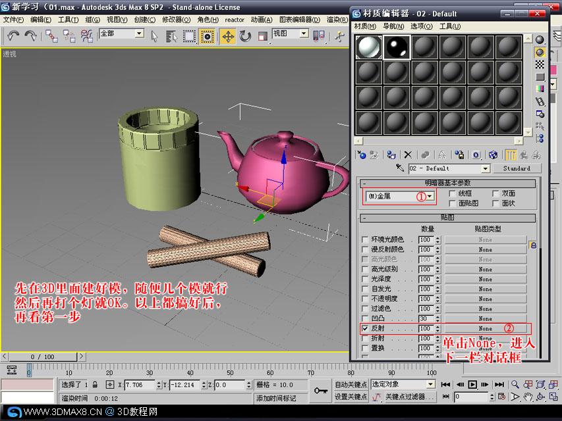Click the X coordinate input field
Viewport: 562px width, 421px height.
tap(139, 385)
